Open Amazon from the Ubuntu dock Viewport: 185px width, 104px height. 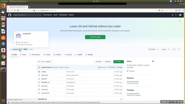point(3,50)
